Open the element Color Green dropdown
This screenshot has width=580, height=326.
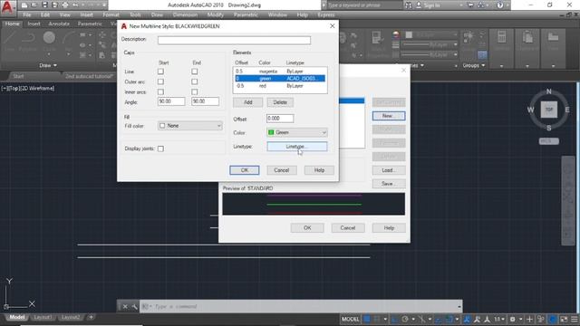(x=297, y=132)
